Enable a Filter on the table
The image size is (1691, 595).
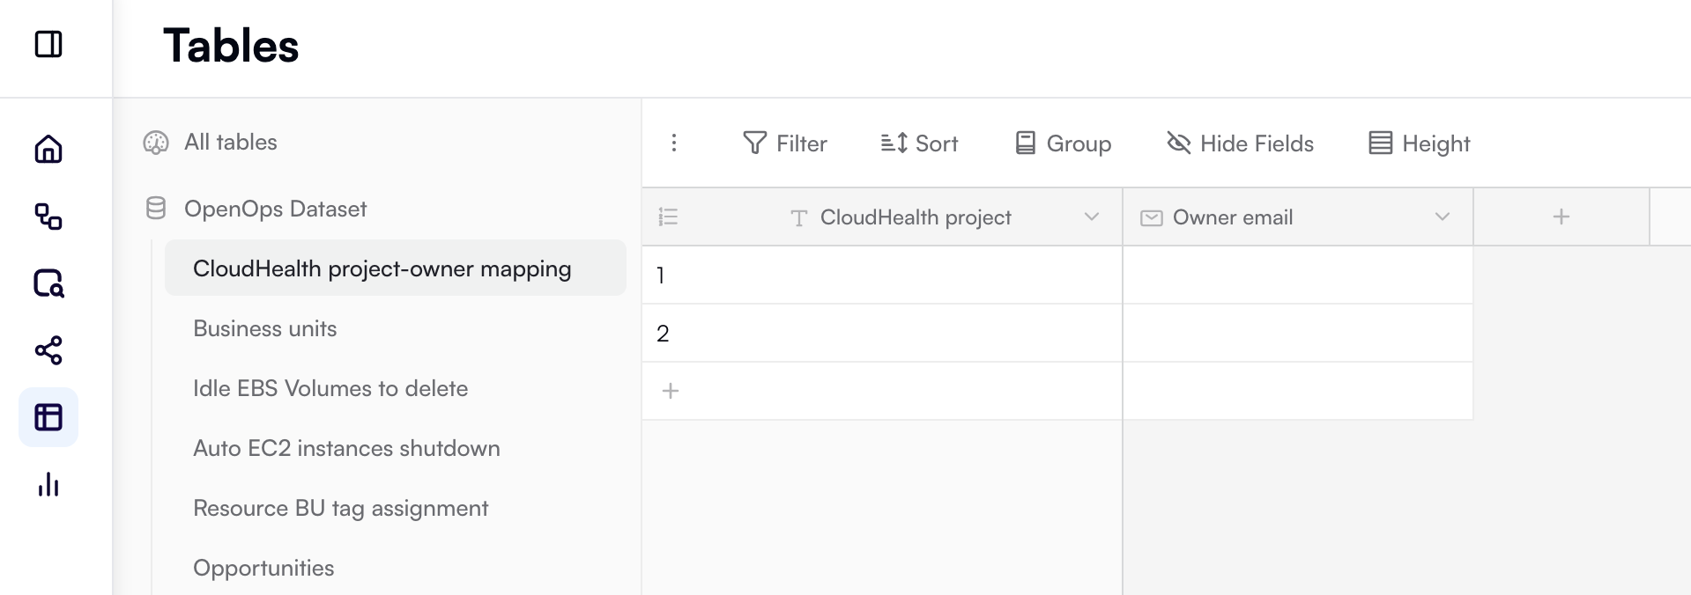point(785,143)
